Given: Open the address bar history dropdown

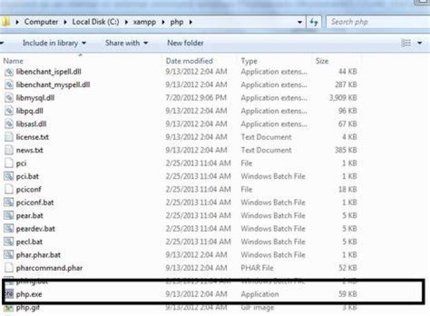Looking at the screenshot, I should point(300,22).
